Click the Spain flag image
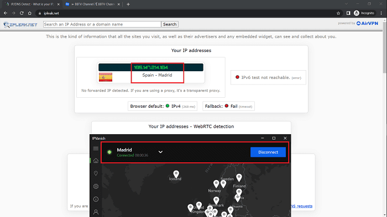Viewport: 387px width, 217px height. click(x=106, y=77)
